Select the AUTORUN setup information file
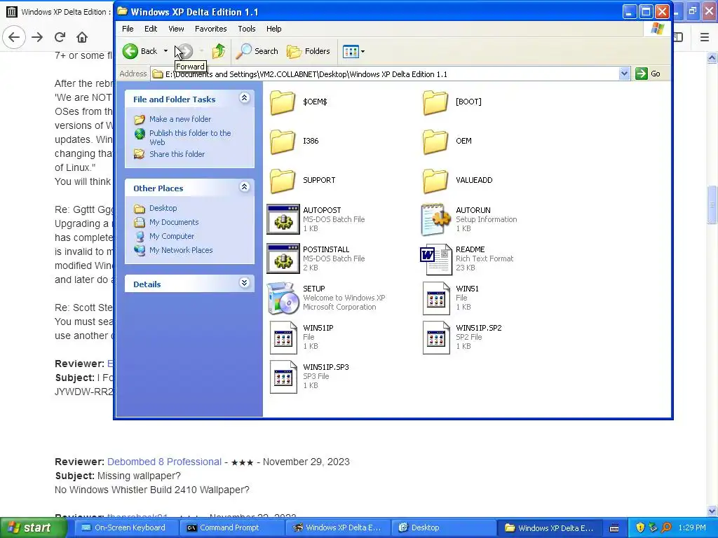718x538 pixels. (x=435, y=219)
